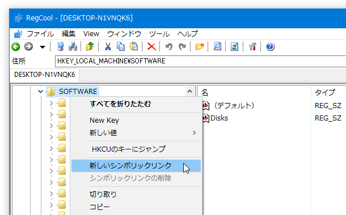
Task: Click the red Delete X icon
Action: coord(151,46)
